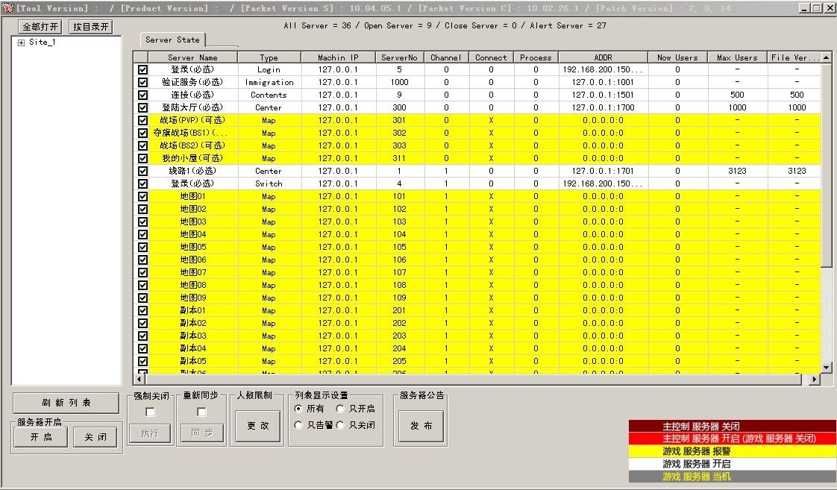This screenshot has height=490, width=837.
Task: Click the application icon in the title bar
Action: (7, 8)
